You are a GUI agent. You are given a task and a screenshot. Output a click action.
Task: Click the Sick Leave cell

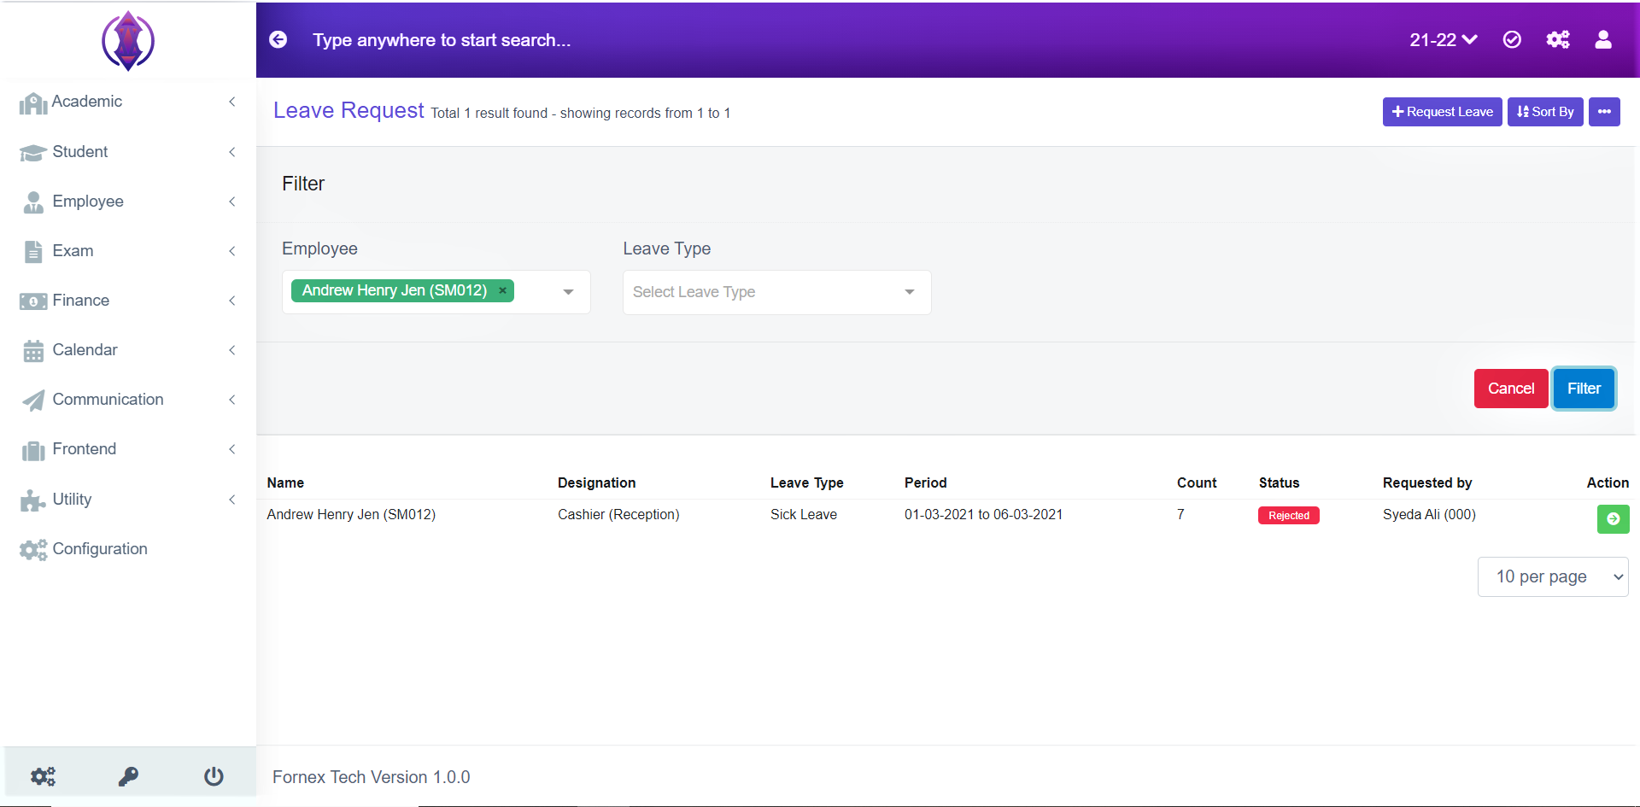pos(804,514)
